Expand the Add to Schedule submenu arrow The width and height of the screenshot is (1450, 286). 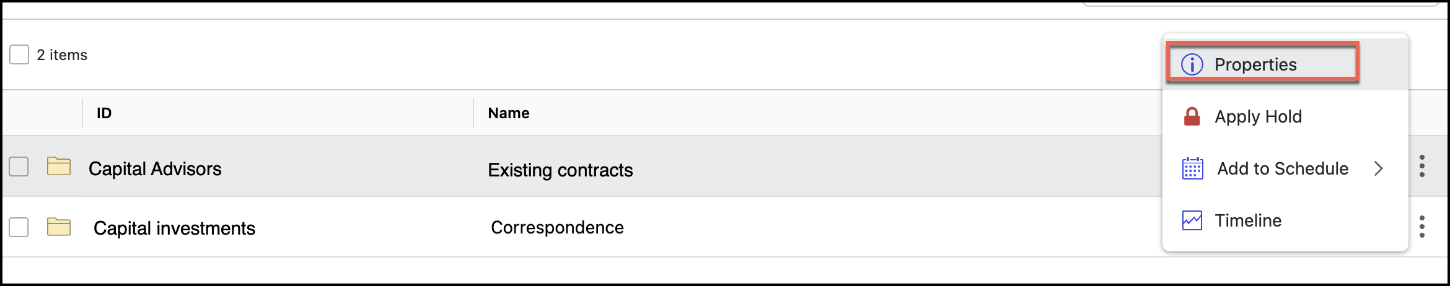1379,168
